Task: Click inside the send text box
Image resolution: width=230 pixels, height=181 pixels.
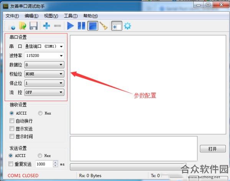Action: pos(134,148)
